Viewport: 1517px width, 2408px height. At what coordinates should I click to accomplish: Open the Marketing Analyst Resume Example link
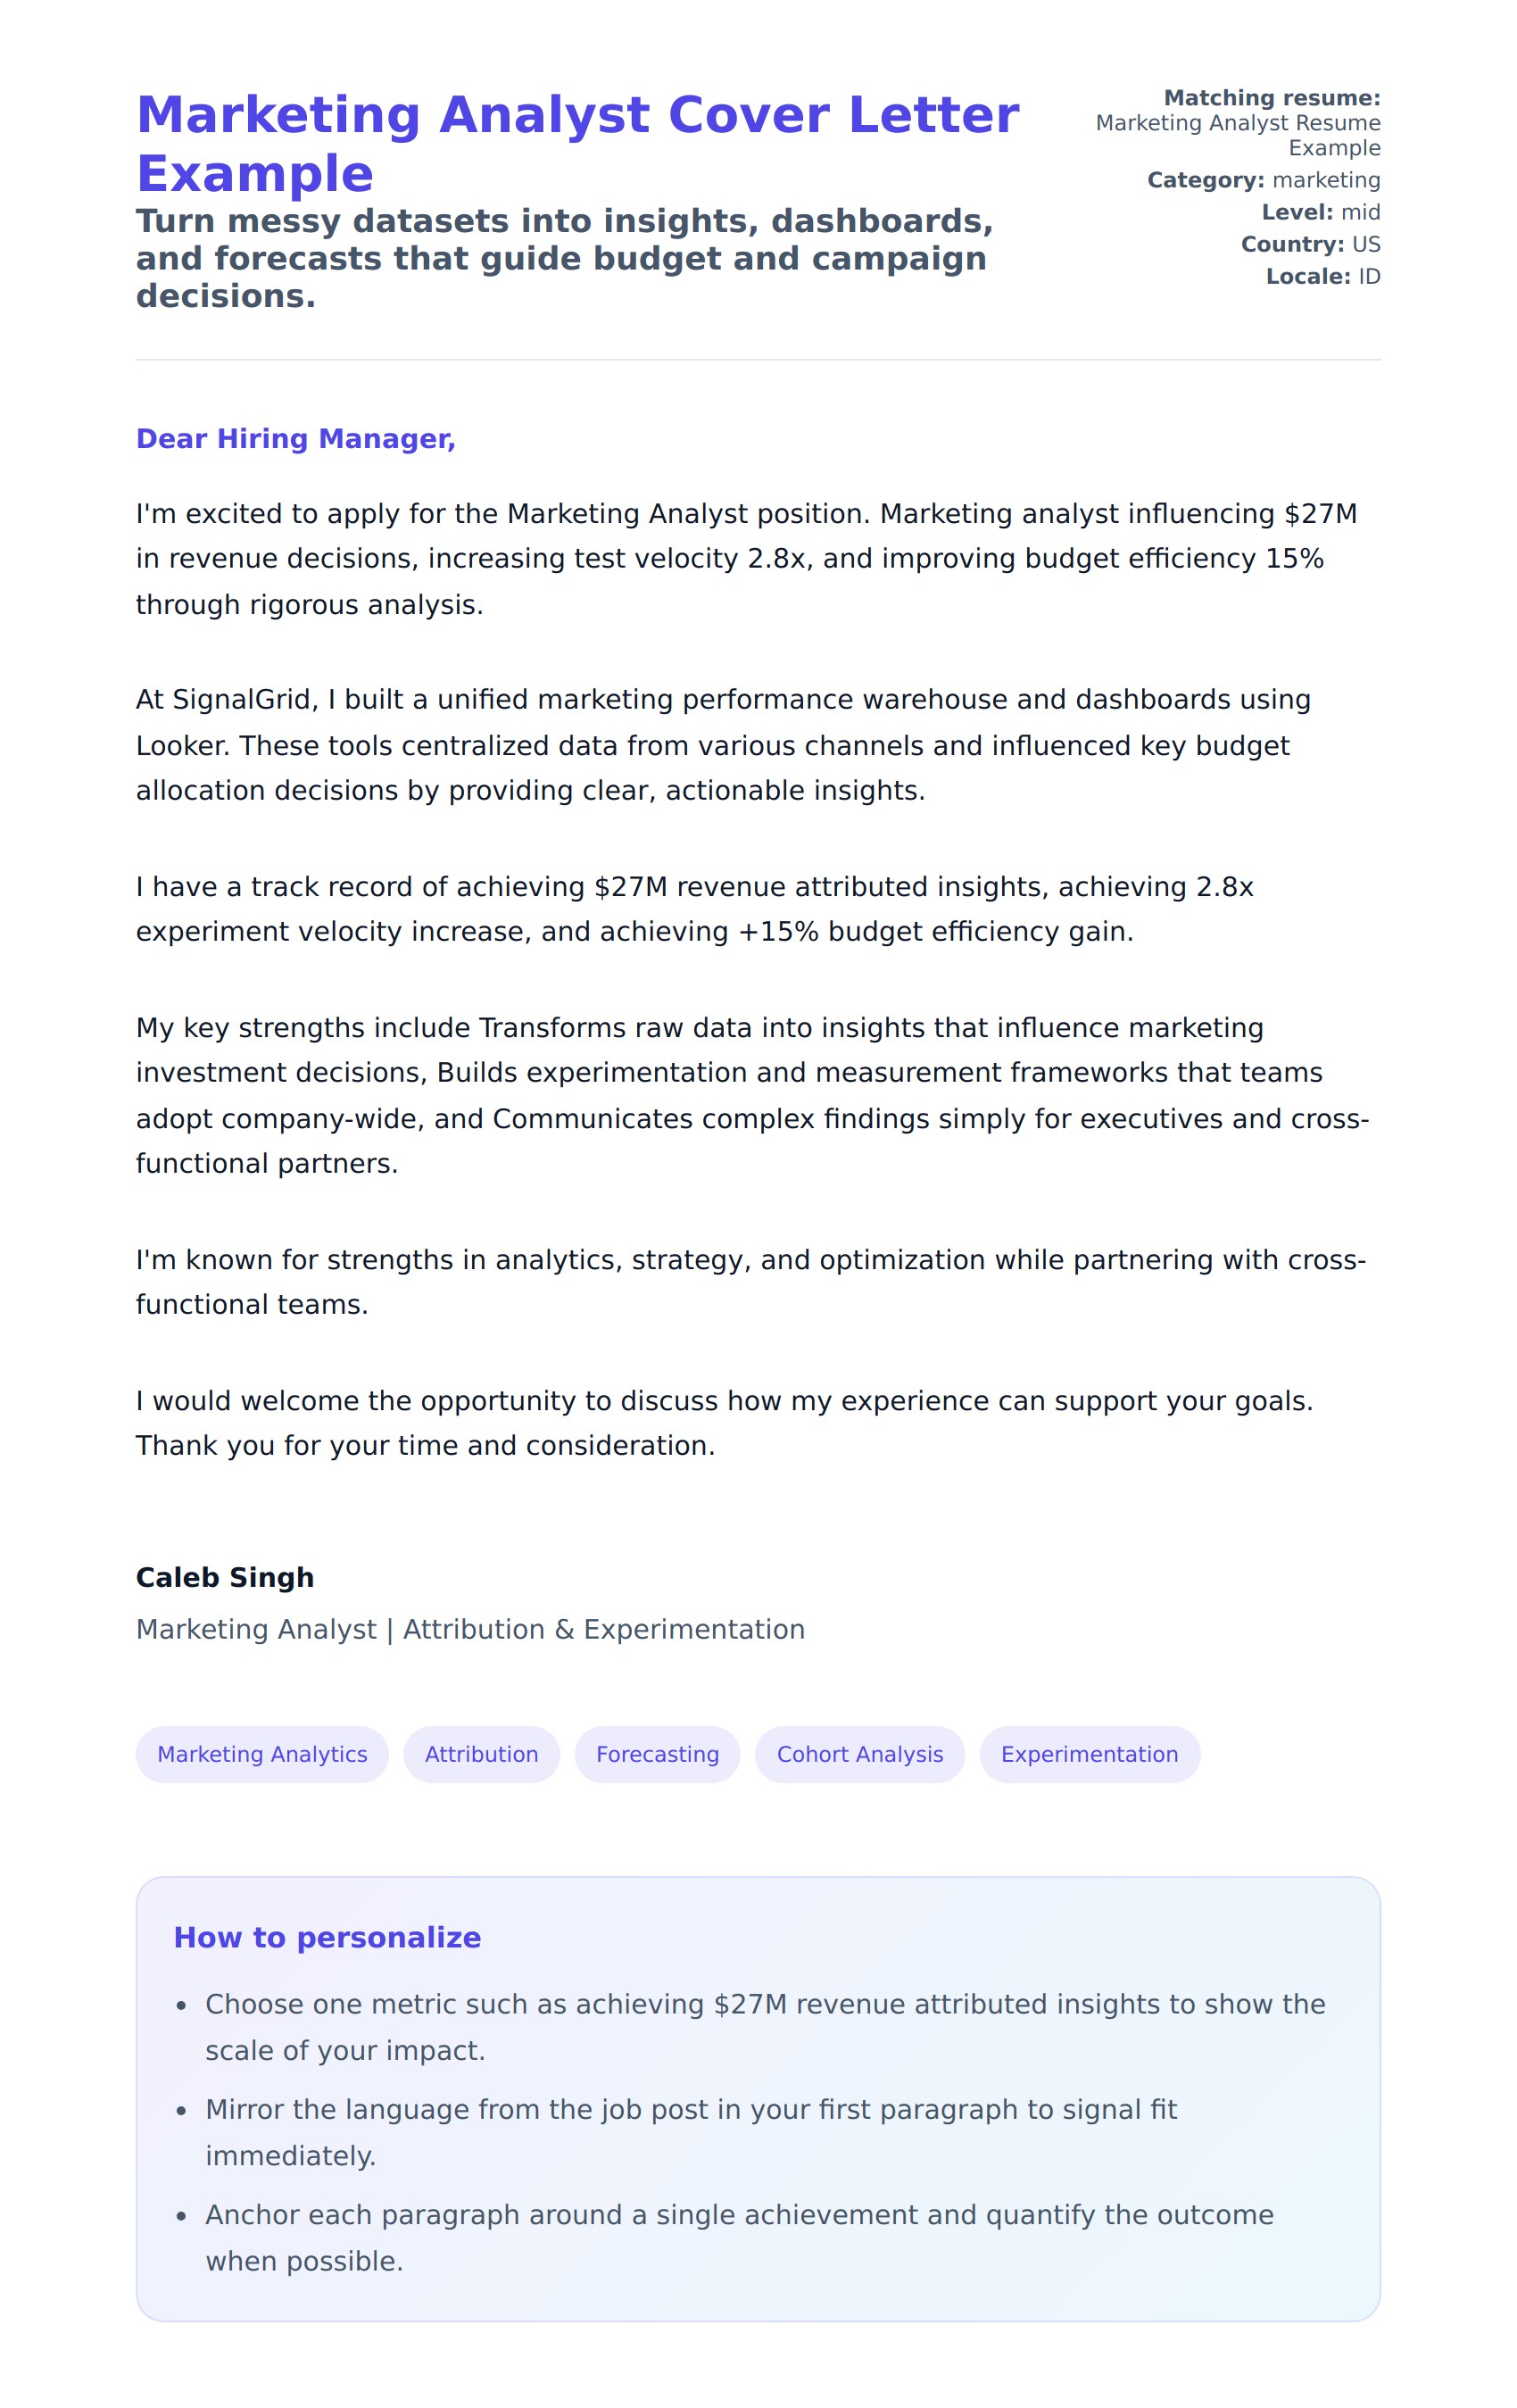(x=1237, y=135)
